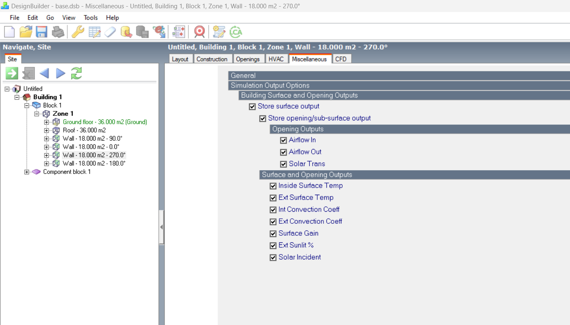Collapse the Opening Outputs section header
Viewport: 570px width, 325px height.
(x=420, y=129)
